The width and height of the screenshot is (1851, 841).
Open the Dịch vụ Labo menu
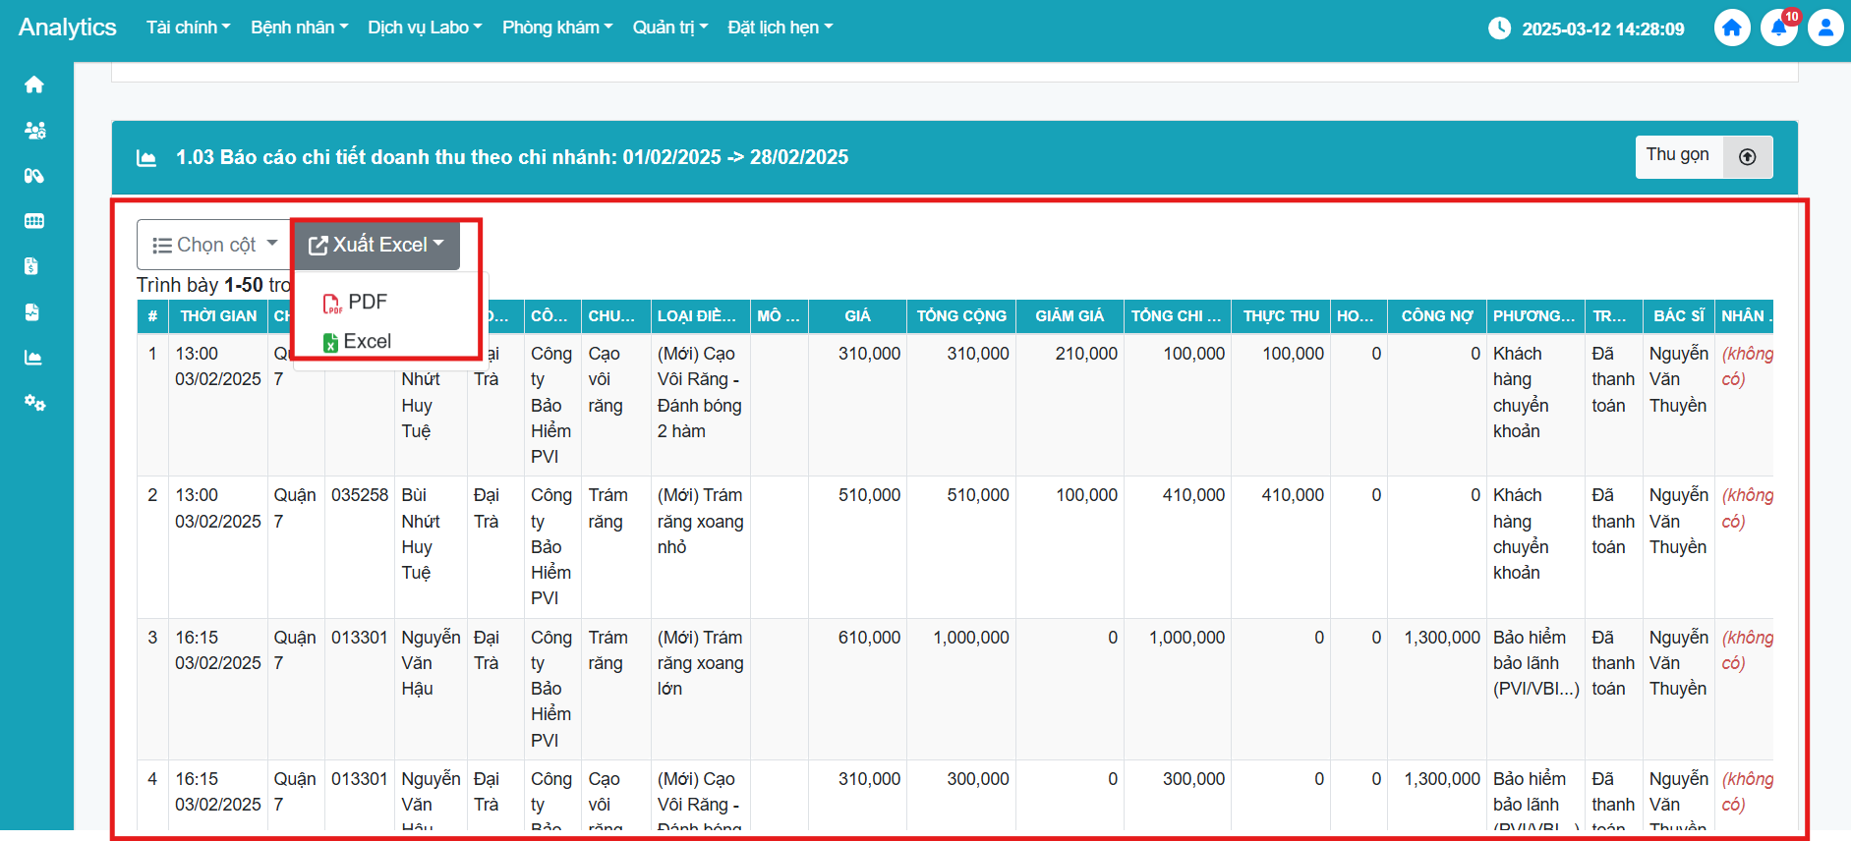coord(425,28)
